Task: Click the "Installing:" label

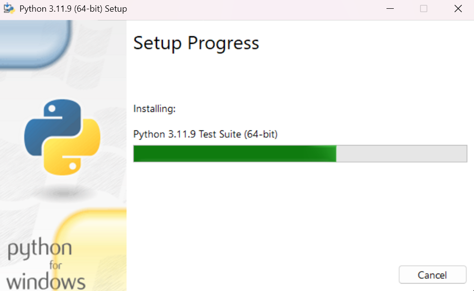Action: point(154,109)
